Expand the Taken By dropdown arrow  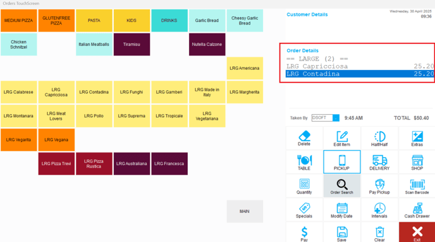pos(336,118)
